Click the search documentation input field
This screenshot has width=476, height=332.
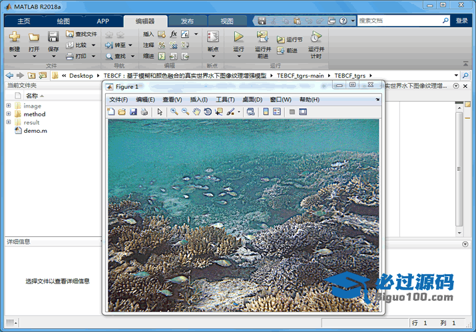click(x=399, y=21)
